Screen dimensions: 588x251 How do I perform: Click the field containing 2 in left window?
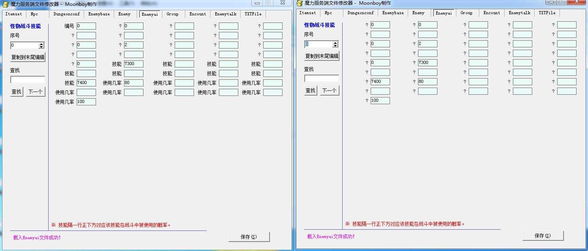(x=134, y=45)
